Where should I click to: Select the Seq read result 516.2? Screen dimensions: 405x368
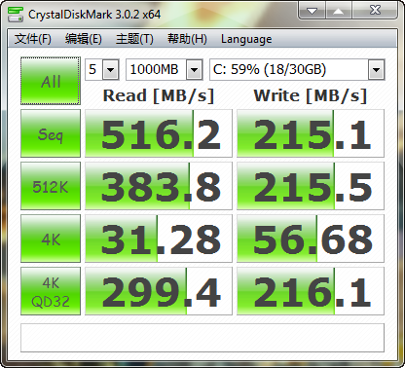159,133
